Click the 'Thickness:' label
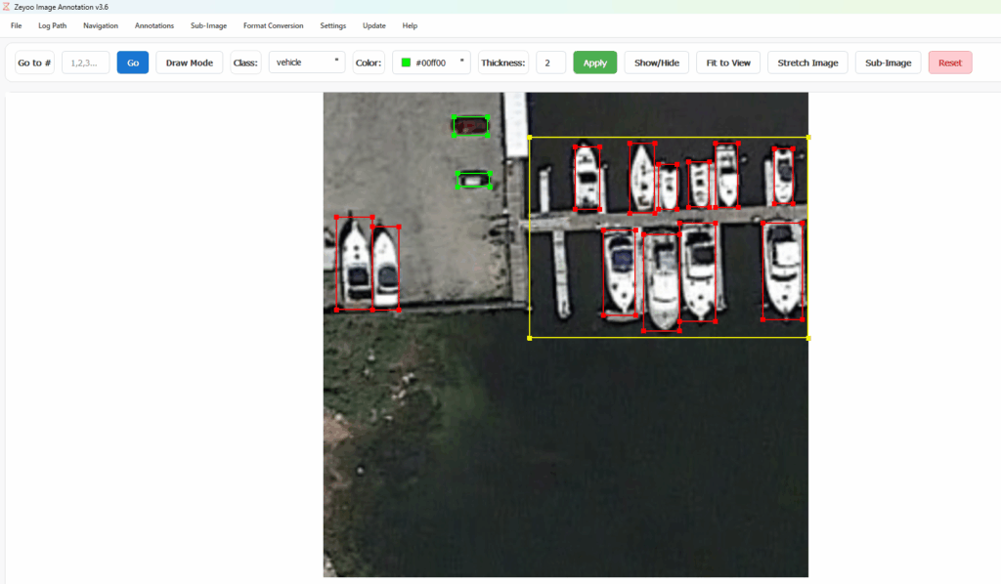Screen dimensions: 1001x584 click(x=503, y=63)
